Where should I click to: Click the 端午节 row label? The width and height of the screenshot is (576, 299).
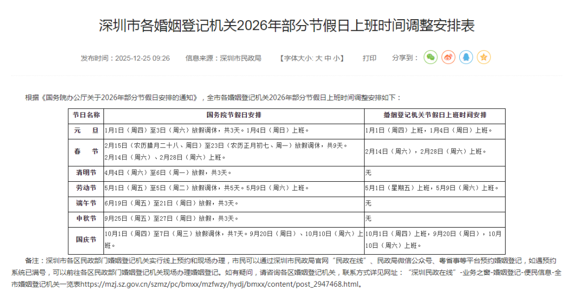[86, 203]
